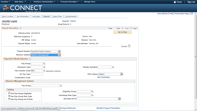The width and height of the screenshot is (197, 111).
Task: Open the Compensation tab
Action: 71,16
